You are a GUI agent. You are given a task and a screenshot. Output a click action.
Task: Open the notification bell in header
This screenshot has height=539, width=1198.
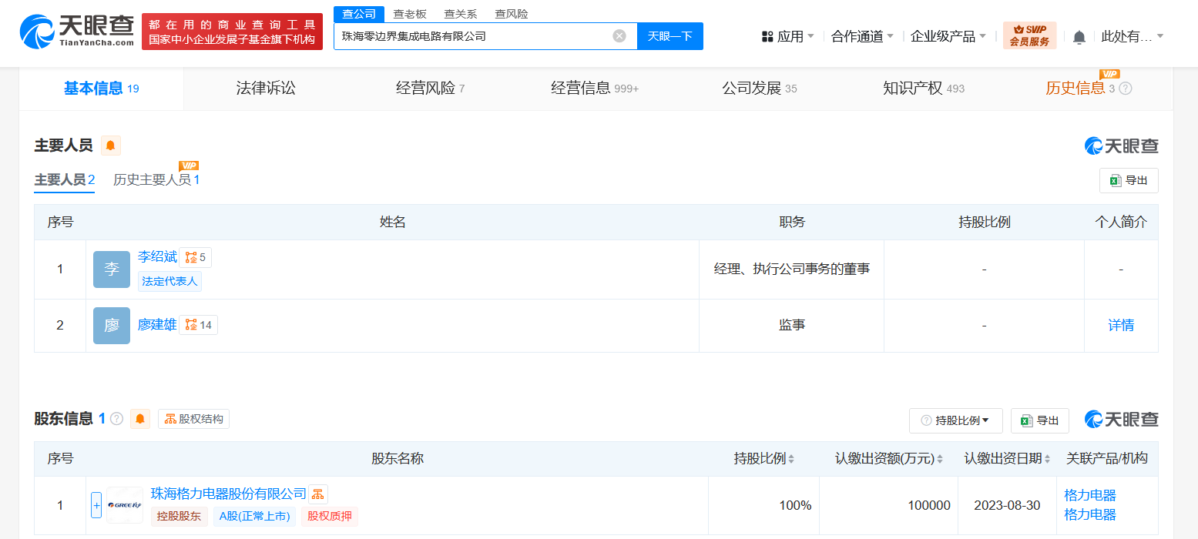pyautogui.click(x=1079, y=37)
